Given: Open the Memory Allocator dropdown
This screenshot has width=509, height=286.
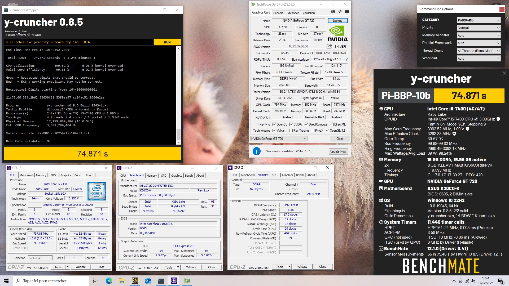Looking at the screenshot, I should click(x=479, y=35).
